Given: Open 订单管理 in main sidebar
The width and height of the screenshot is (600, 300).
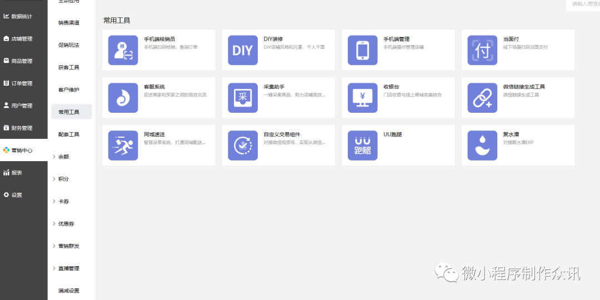Looking at the screenshot, I should [22, 83].
